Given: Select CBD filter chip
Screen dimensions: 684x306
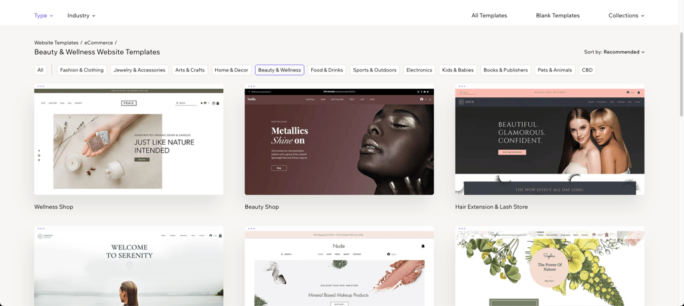Looking at the screenshot, I should [x=587, y=69].
